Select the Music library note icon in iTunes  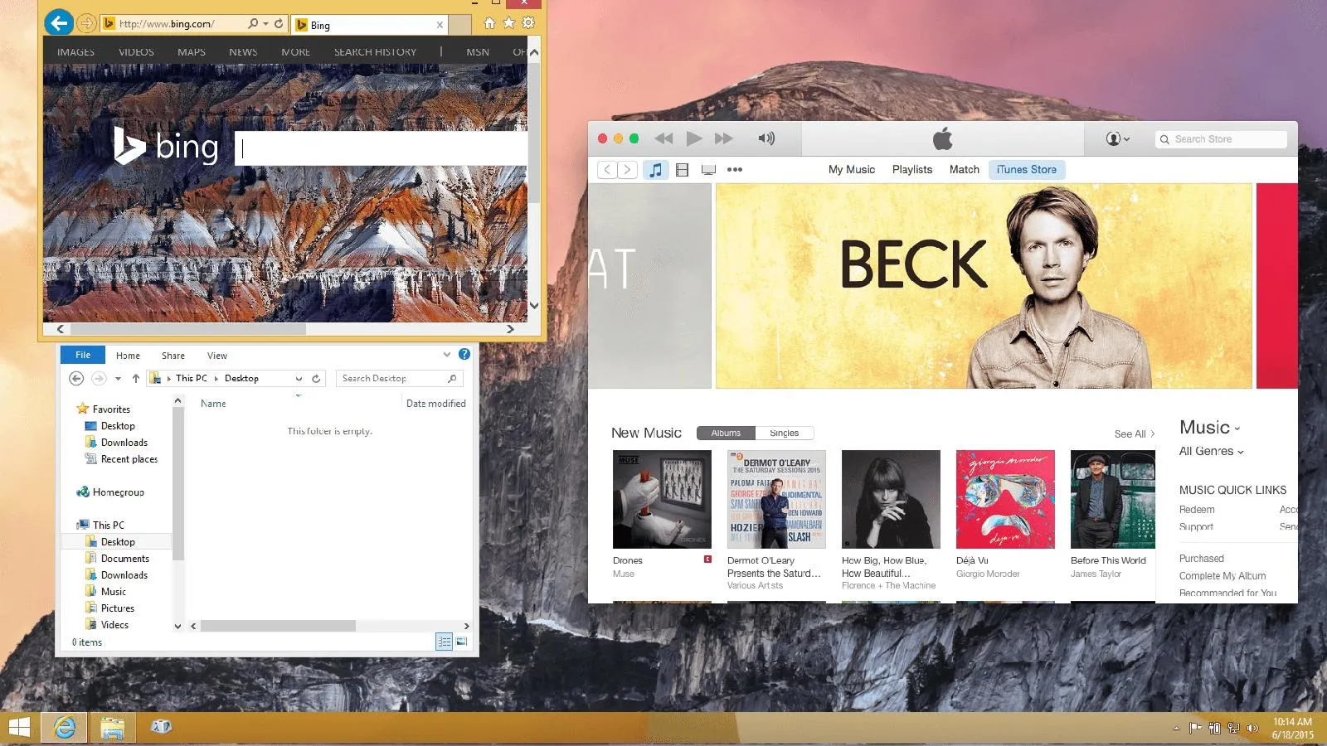[x=655, y=169]
